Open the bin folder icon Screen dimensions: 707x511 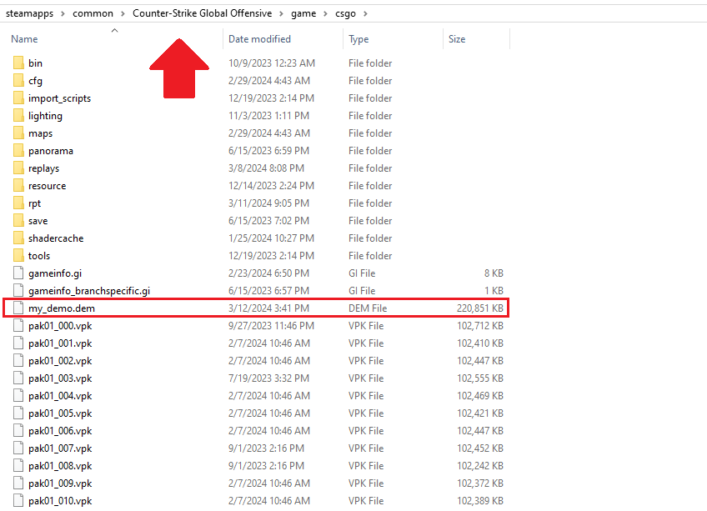click(18, 63)
